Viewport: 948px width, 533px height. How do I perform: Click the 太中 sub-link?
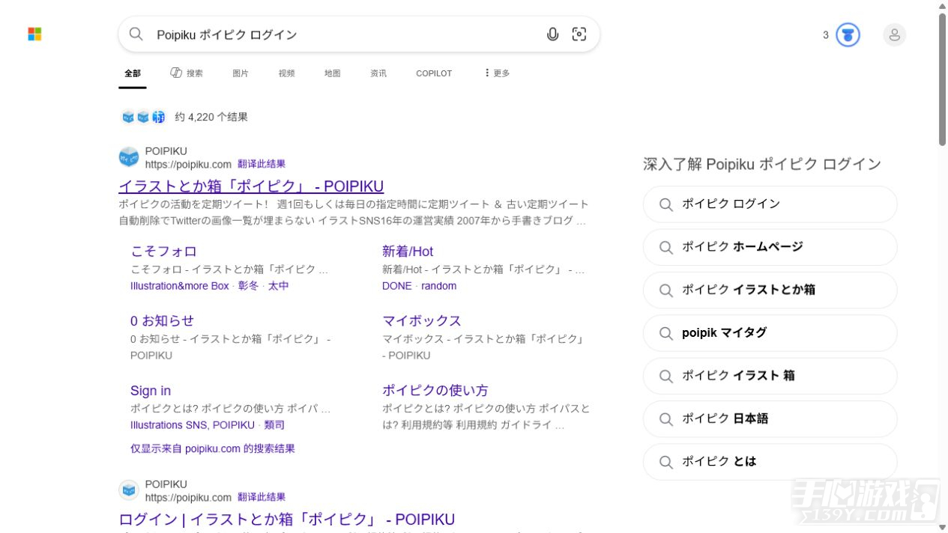278,286
